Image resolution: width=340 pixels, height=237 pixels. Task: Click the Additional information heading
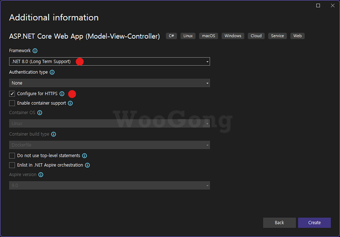coord(54,18)
